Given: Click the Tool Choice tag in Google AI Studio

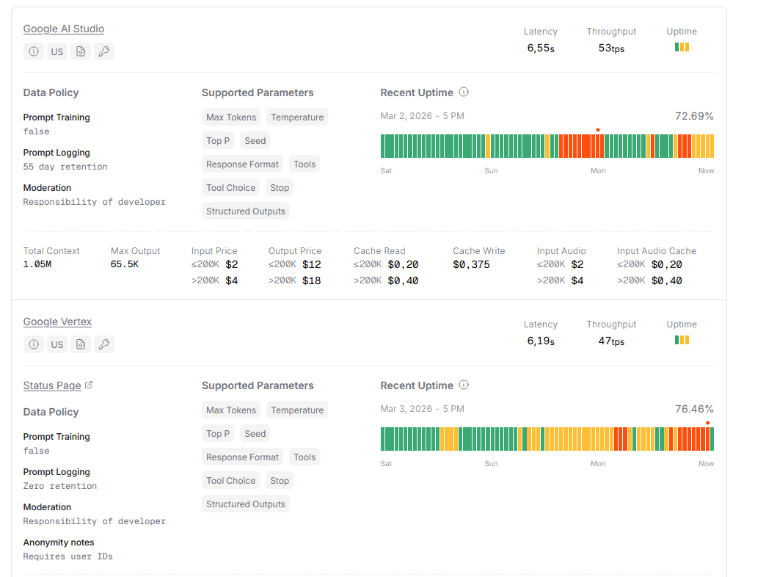Looking at the screenshot, I should click(x=230, y=188).
